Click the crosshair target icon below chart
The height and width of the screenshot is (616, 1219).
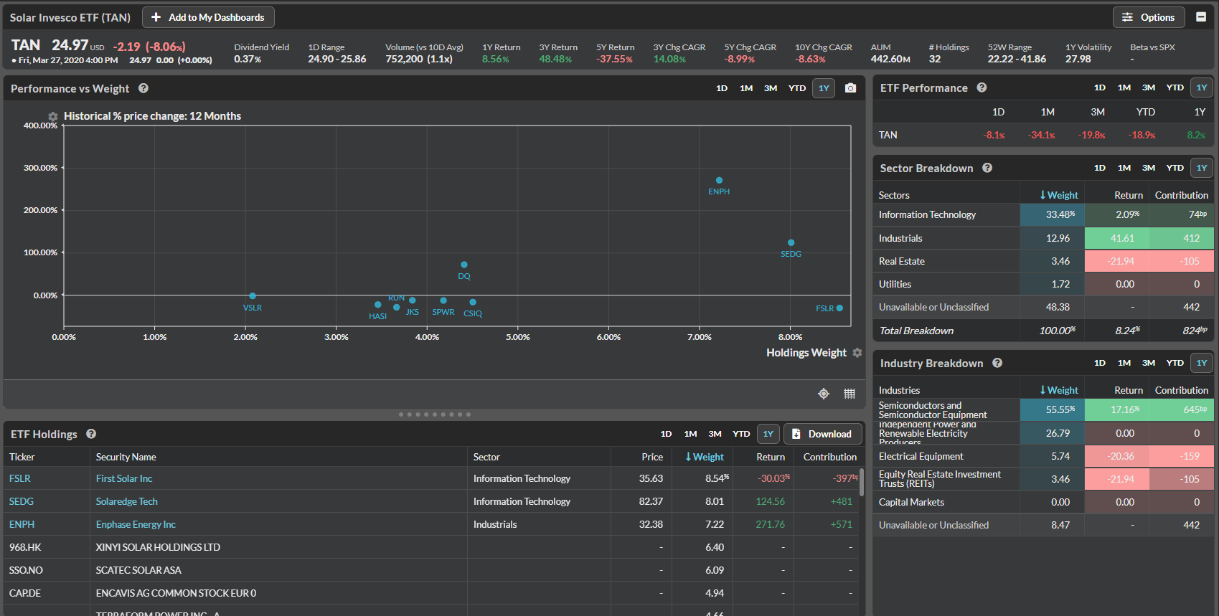(824, 394)
